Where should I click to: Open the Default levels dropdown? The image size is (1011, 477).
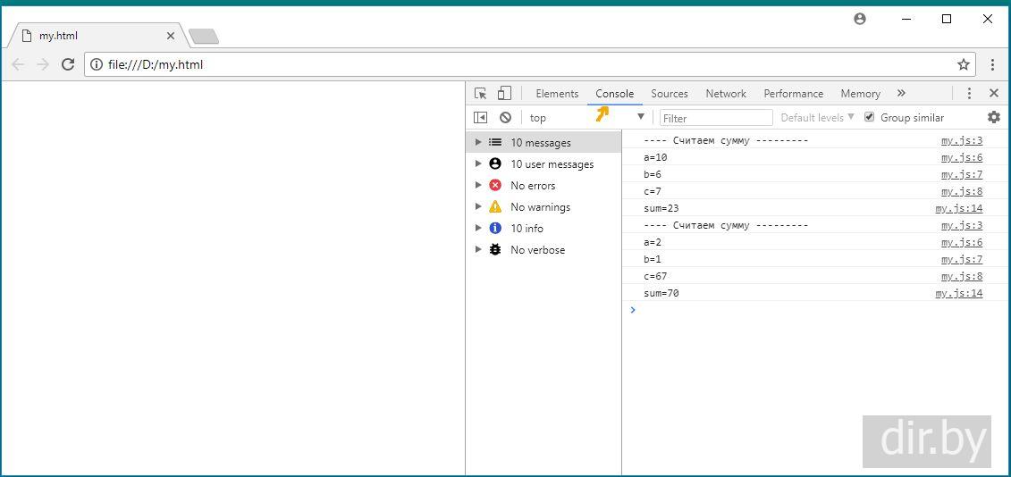[x=817, y=117]
